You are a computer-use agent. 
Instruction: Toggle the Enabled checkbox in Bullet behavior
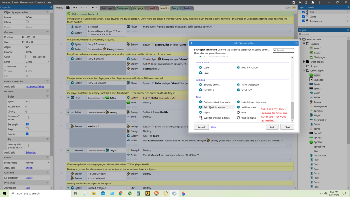pos(27,134)
